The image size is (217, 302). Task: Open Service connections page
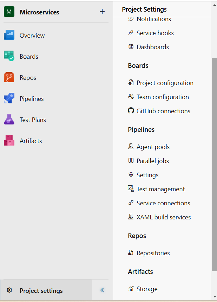[163, 203]
